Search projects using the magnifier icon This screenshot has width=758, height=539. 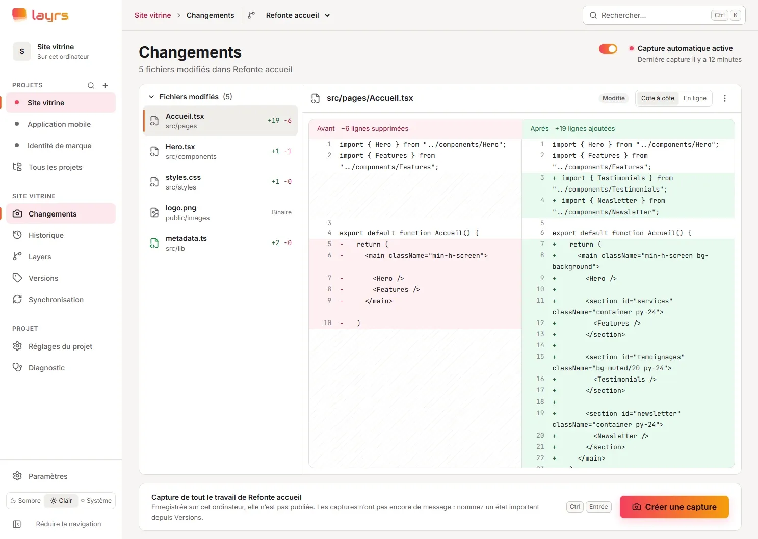(91, 85)
